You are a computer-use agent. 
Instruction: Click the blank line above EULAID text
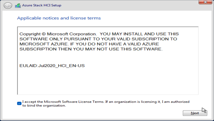[103, 58]
